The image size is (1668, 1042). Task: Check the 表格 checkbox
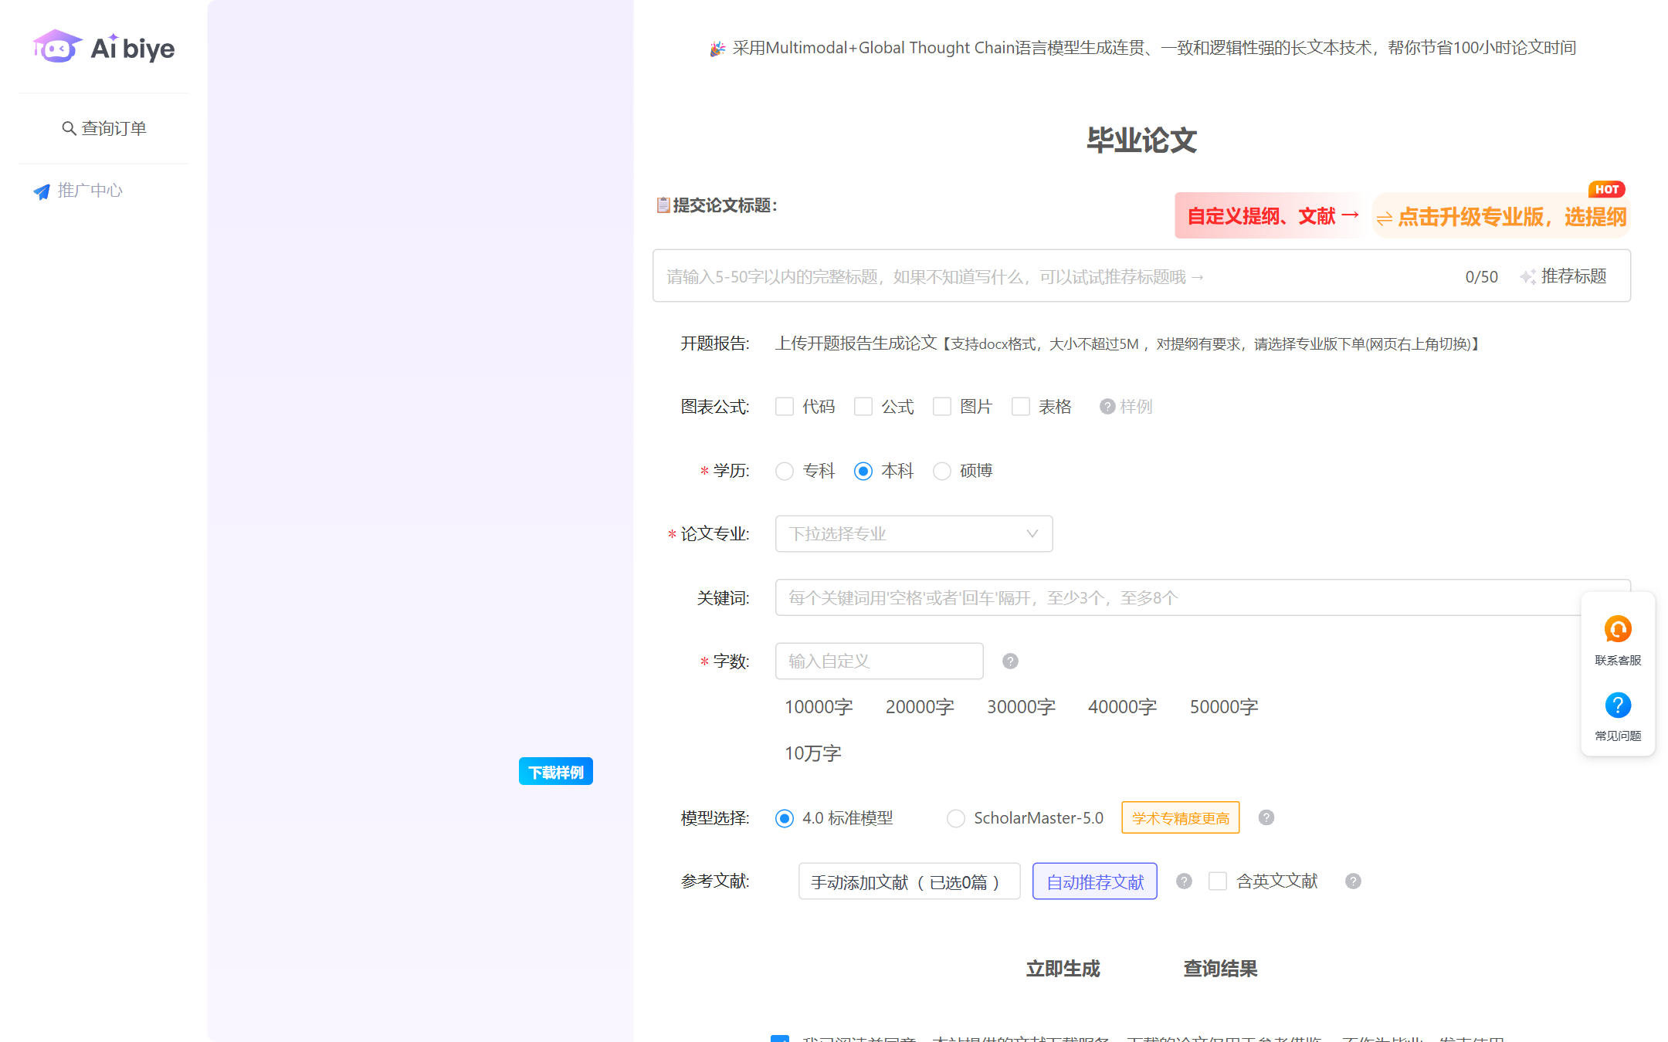click(1021, 407)
